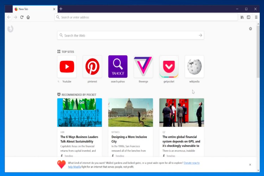Close the Firefox window

[x=256, y=9]
